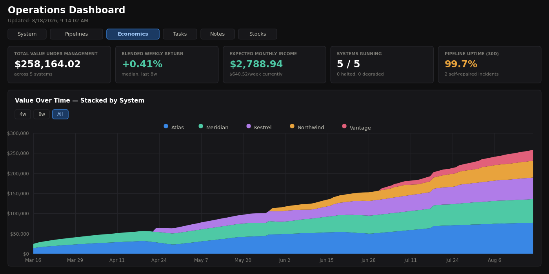Click the Jun 2 x-axis label

[285, 260]
